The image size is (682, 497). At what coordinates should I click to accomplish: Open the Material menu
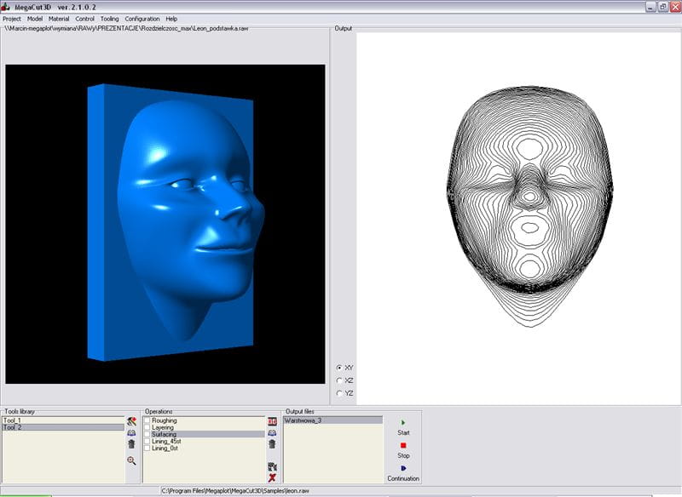(59, 18)
